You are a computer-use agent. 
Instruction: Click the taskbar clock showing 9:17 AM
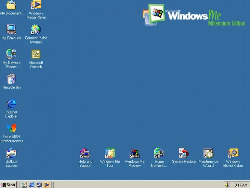[240, 185]
